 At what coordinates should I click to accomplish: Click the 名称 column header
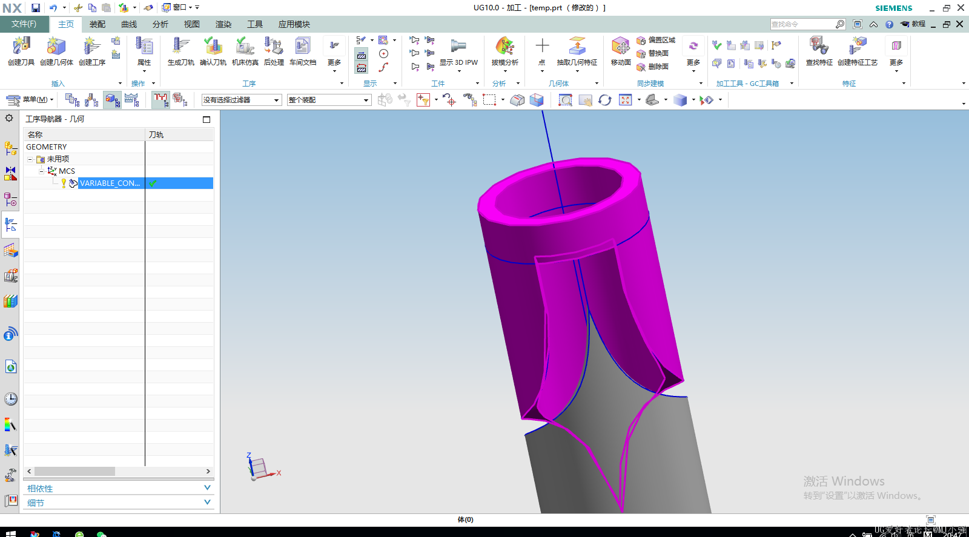tap(84, 134)
